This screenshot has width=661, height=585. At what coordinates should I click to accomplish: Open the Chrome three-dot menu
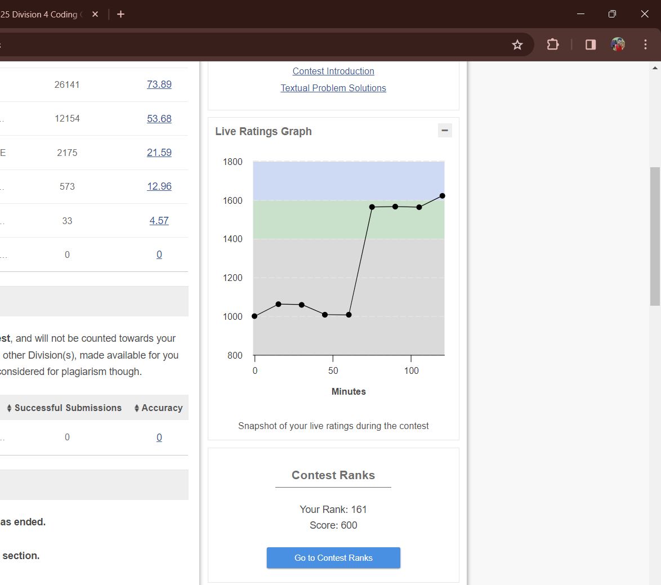[x=645, y=44]
